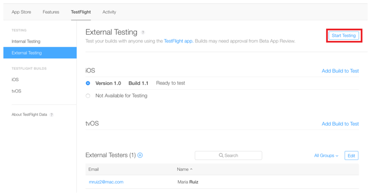Open iOS under TestFlight Builds
The width and height of the screenshot is (371, 196).
click(x=15, y=79)
